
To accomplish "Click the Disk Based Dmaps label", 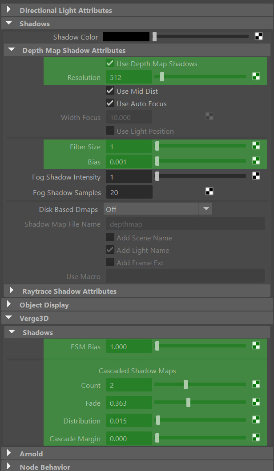I will 68,209.
